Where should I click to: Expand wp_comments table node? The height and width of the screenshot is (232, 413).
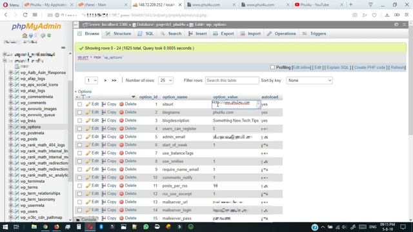10,102
